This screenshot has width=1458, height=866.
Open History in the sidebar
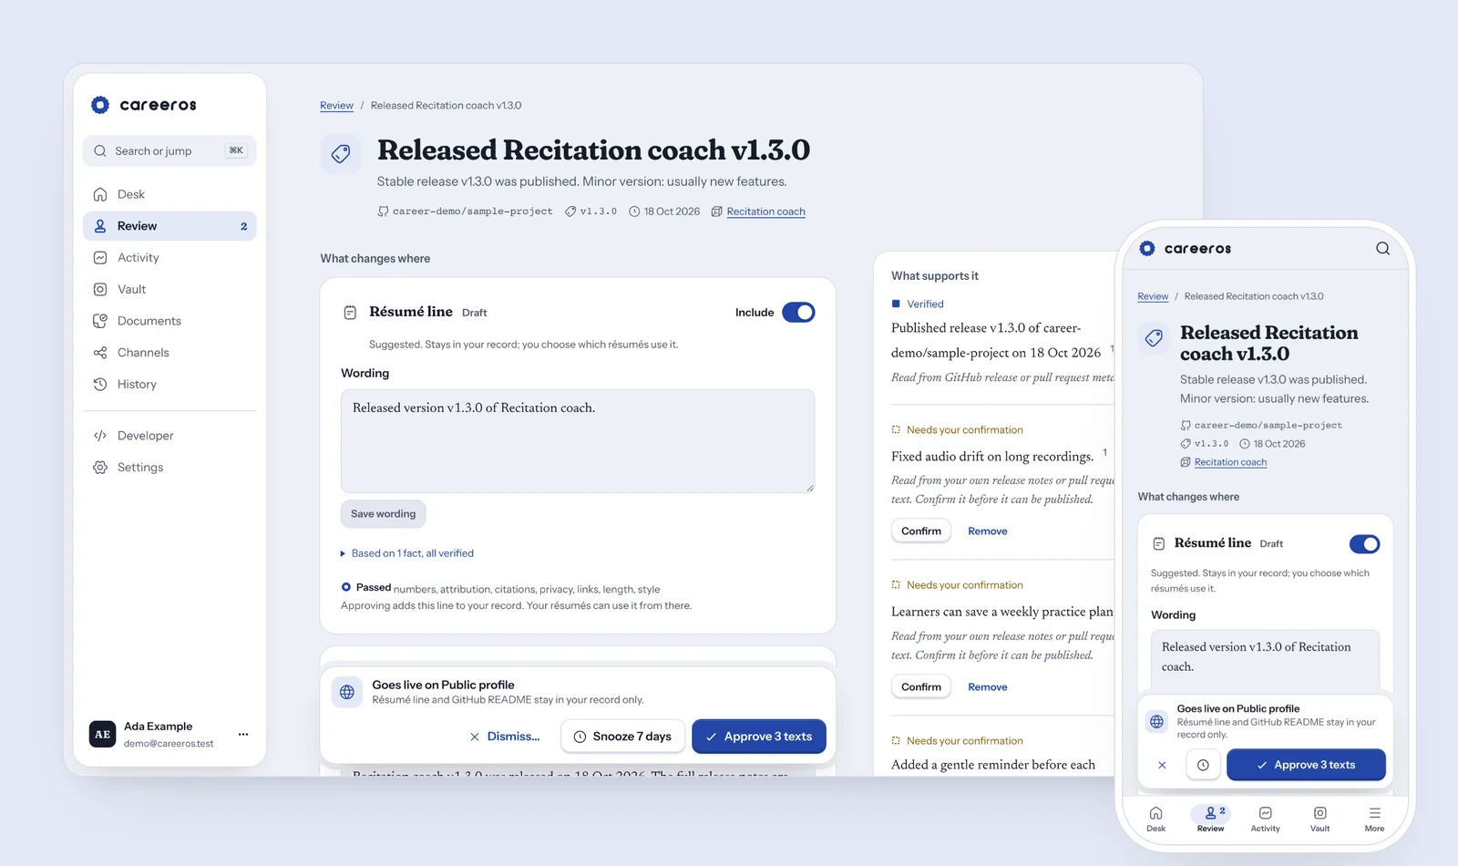point(169,384)
